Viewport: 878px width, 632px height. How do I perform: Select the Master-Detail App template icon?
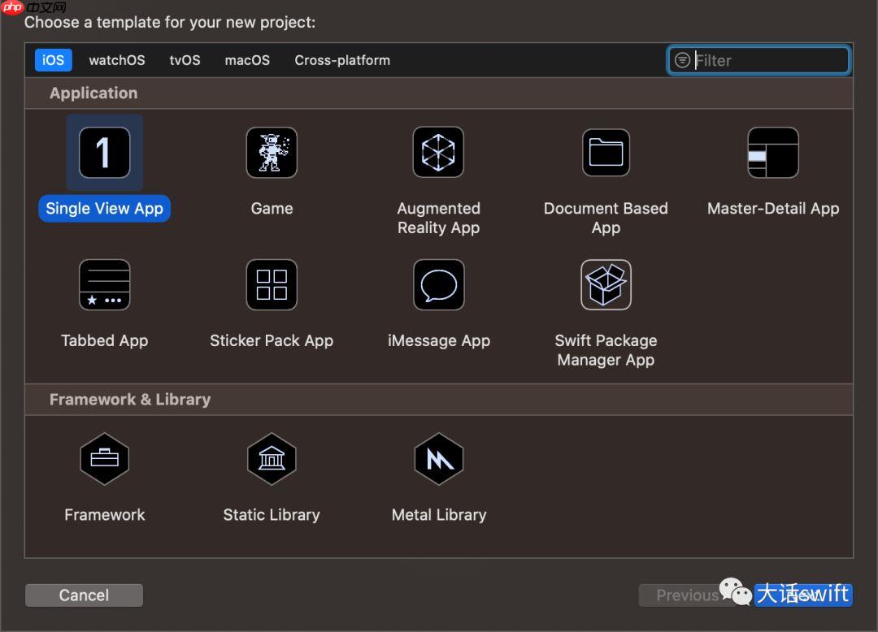click(x=772, y=153)
